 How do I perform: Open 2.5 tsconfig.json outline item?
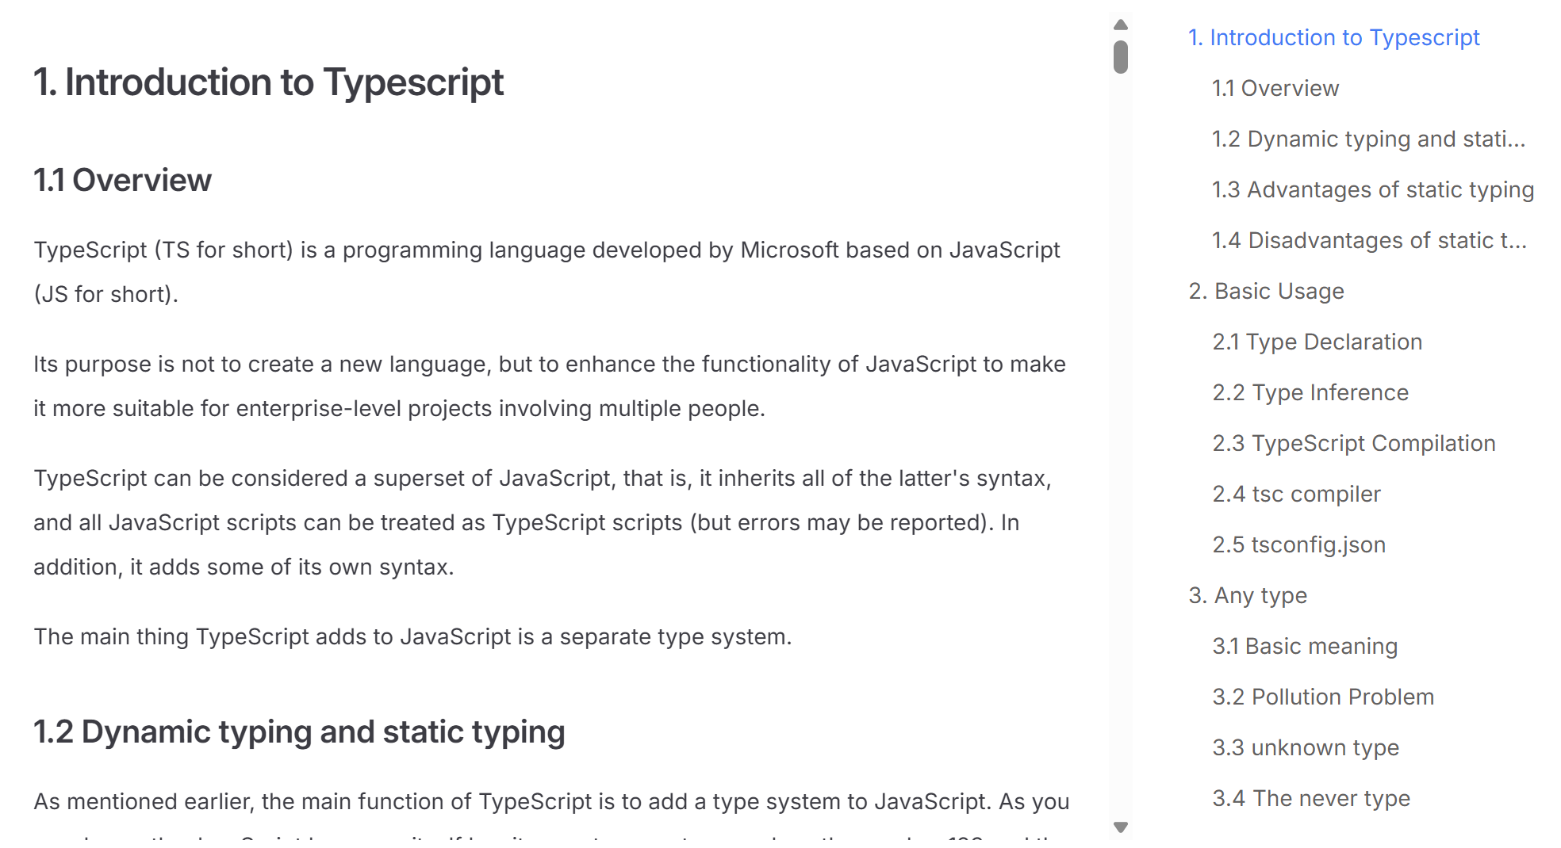click(x=1298, y=544)
